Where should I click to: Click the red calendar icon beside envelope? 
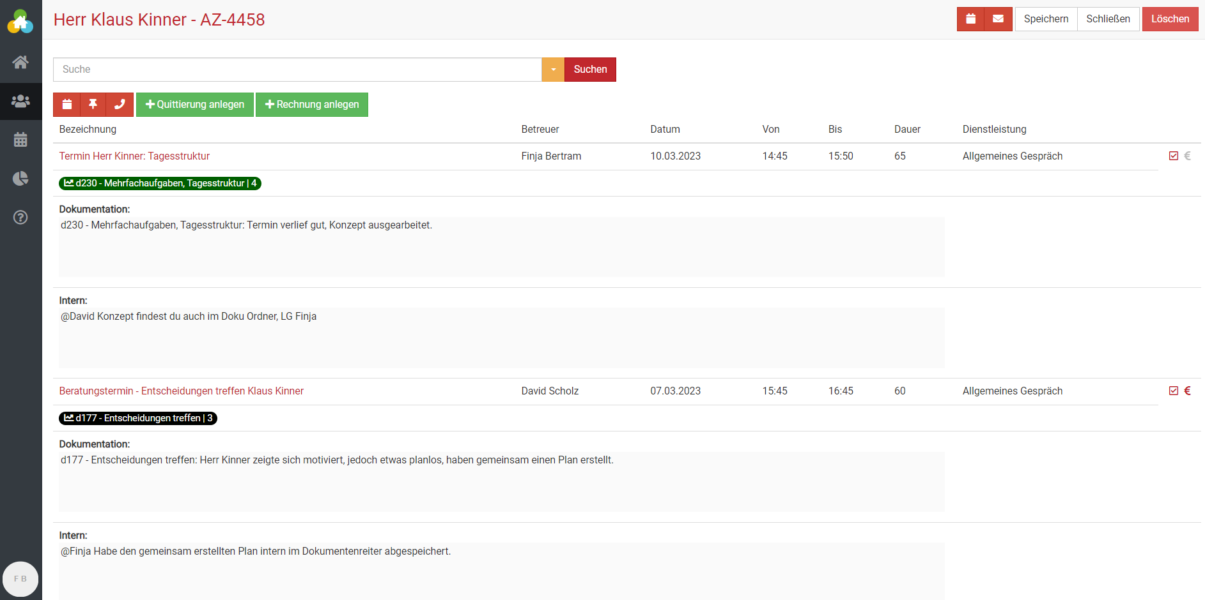[x=970, y=19]
